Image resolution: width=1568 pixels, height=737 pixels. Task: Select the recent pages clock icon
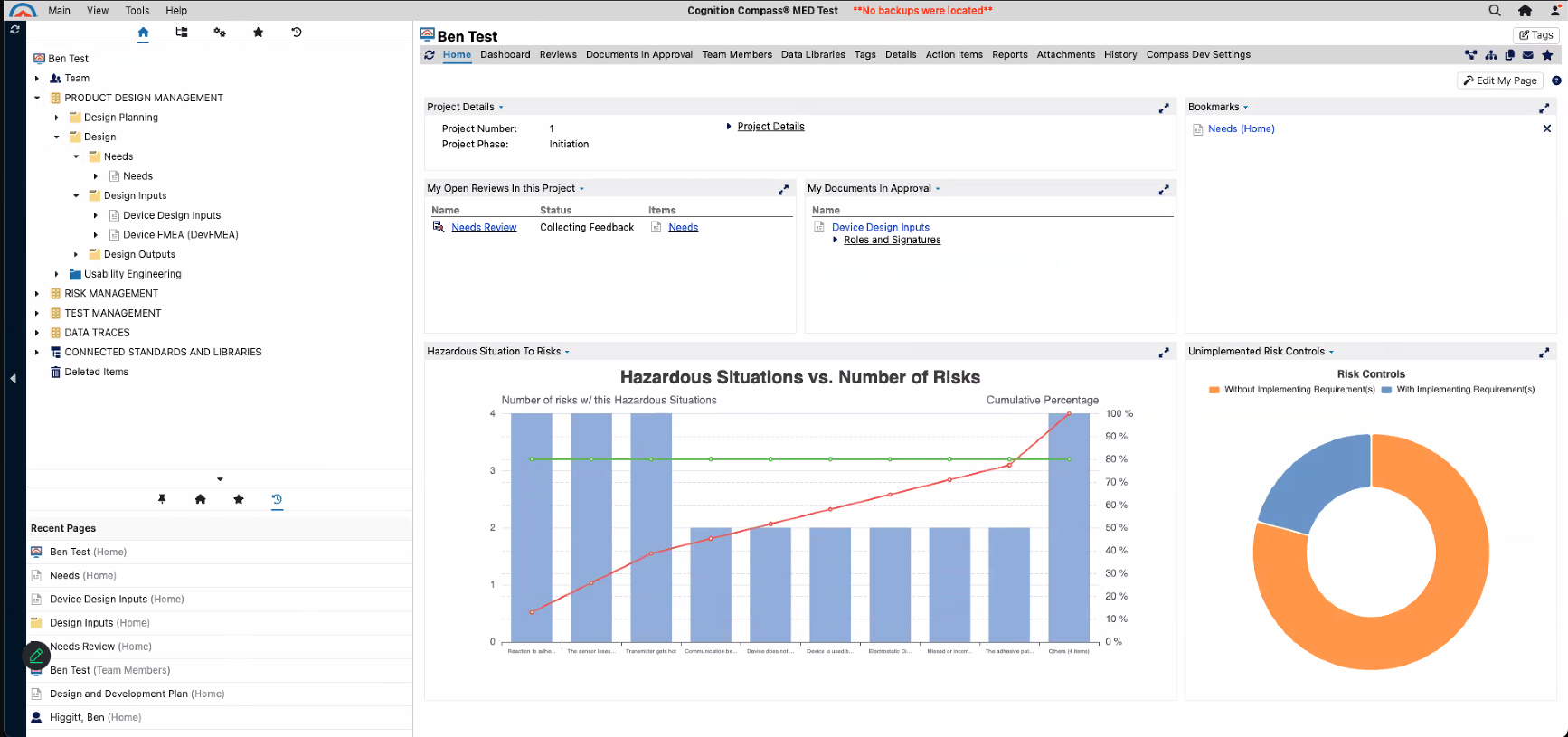point(277,499)
